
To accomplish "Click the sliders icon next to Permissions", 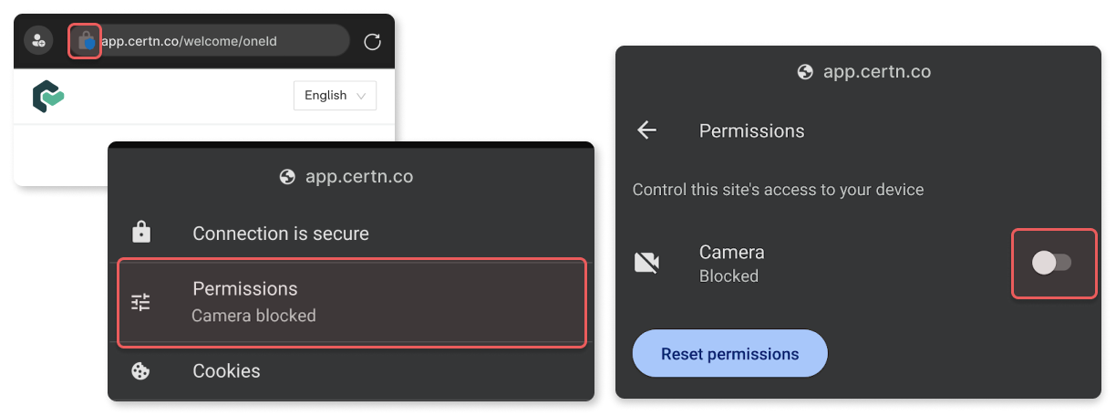I will pyautogui.click(x=140, y=302).
